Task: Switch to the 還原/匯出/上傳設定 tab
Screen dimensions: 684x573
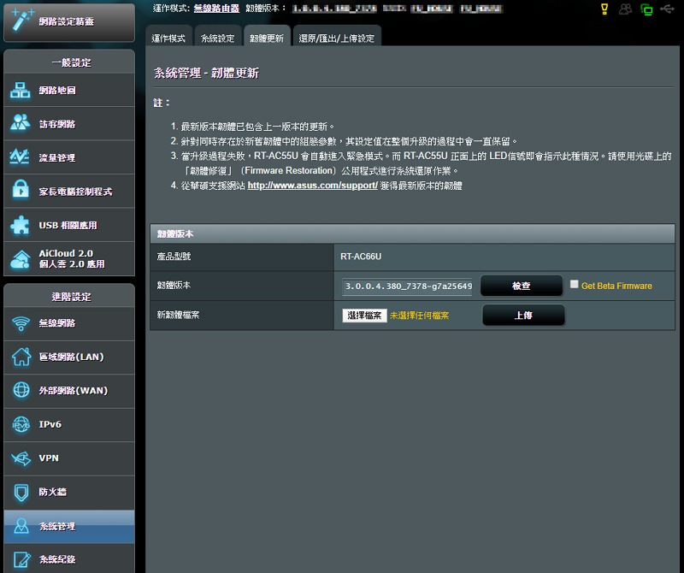Action: pyautogui.click(x=337, y=37)
